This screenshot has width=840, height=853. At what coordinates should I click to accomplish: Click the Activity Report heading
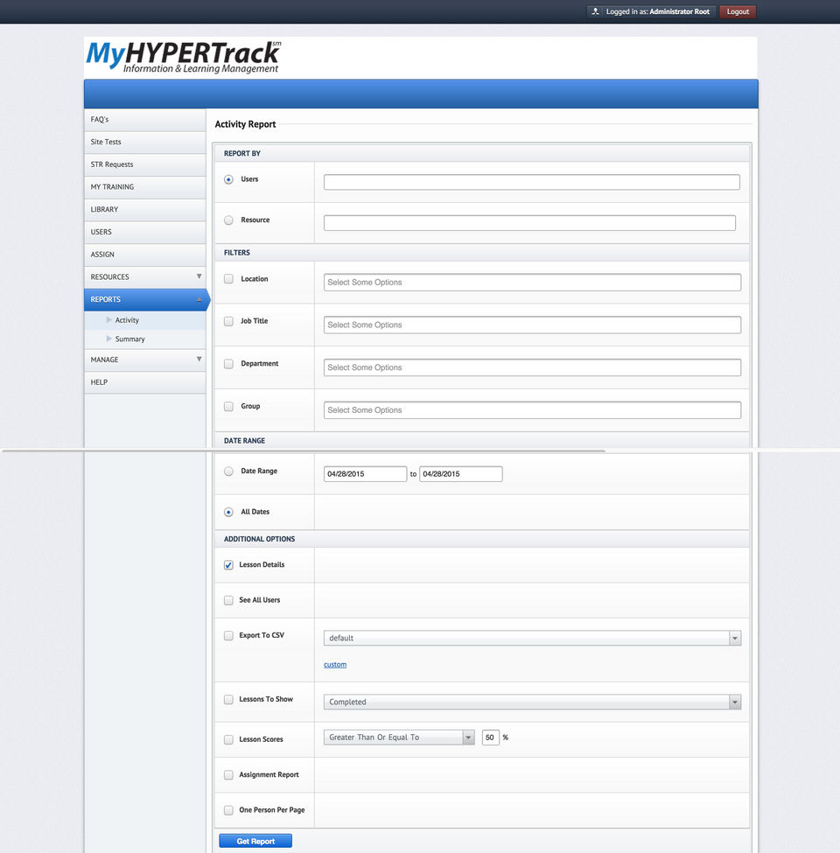pyautogui.click(x=245, y=124)
